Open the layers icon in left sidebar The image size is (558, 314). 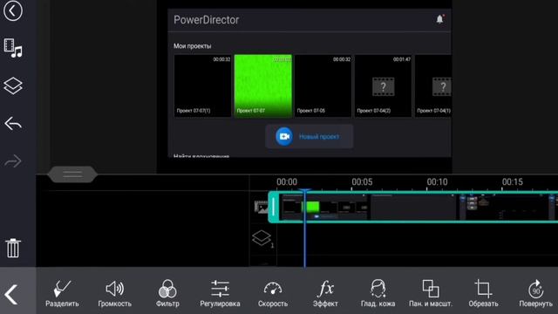click(13, 85)
